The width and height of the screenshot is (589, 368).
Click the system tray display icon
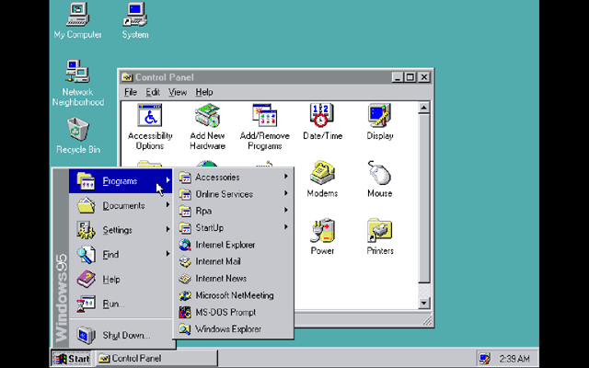point(485,359)
